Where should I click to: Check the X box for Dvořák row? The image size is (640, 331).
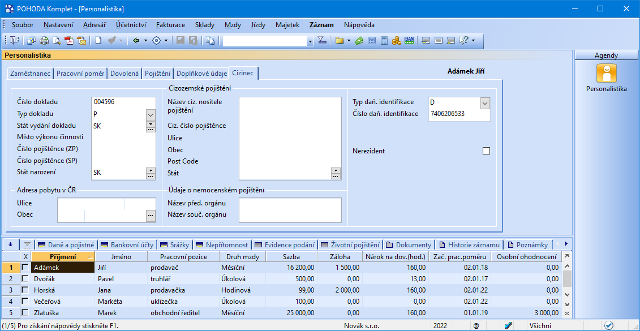[x=25, y=279]
